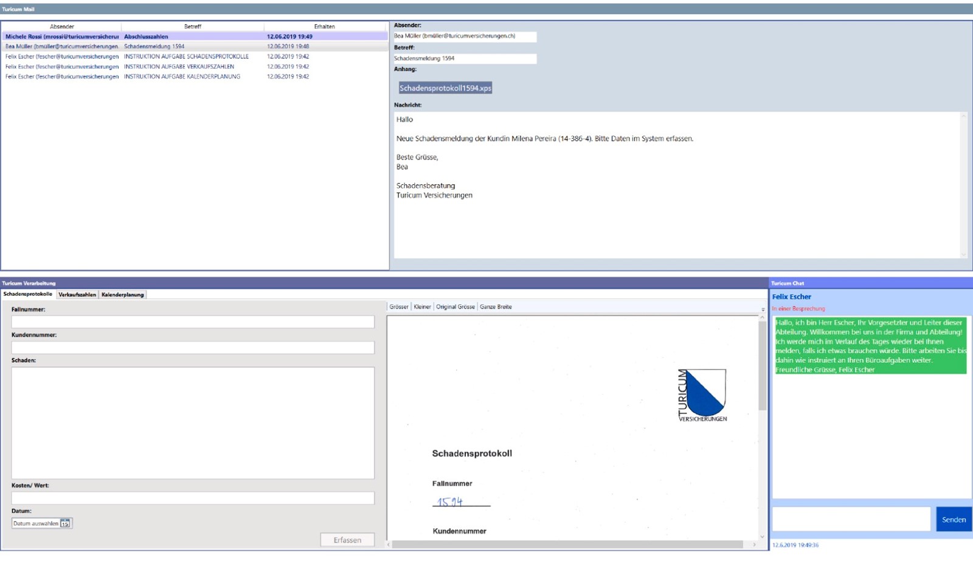973x561 pixels.
Task: Switch to Kalenderplanung tab
Action: 123,295
